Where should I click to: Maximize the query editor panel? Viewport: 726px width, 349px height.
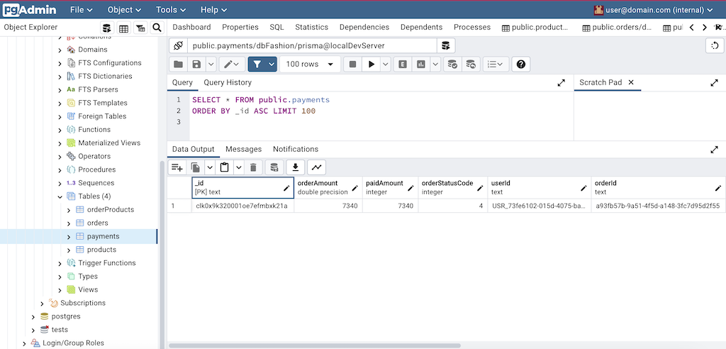click(x=562, y=83)
